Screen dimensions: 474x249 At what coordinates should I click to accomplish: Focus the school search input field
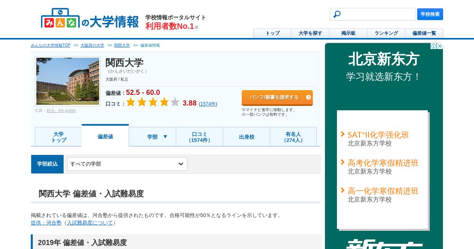coord(372,14)
